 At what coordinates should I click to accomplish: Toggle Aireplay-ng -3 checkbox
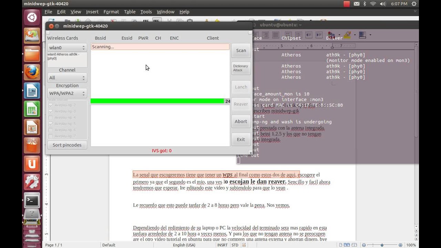[x=51, y=111]
